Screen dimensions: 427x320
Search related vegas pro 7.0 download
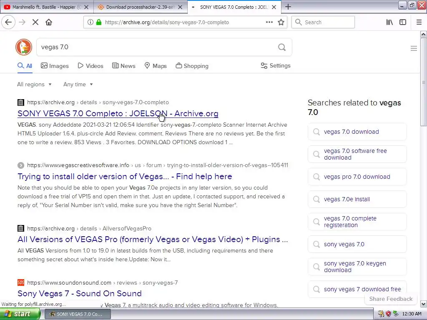pos(357,177)
